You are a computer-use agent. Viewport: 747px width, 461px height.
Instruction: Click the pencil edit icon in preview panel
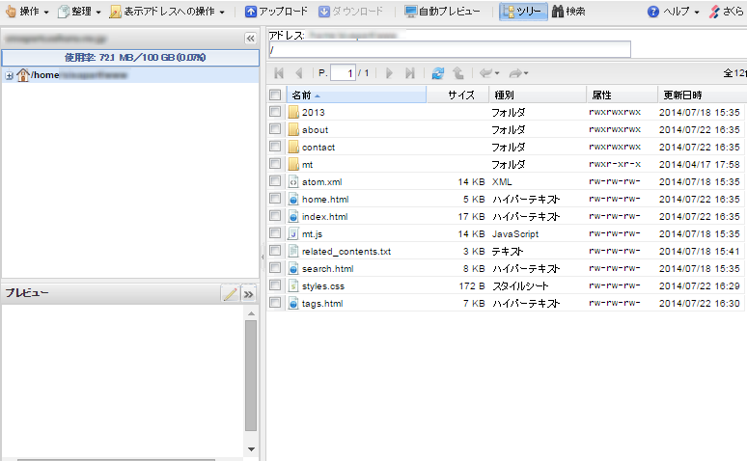click(x=230, y=293)
